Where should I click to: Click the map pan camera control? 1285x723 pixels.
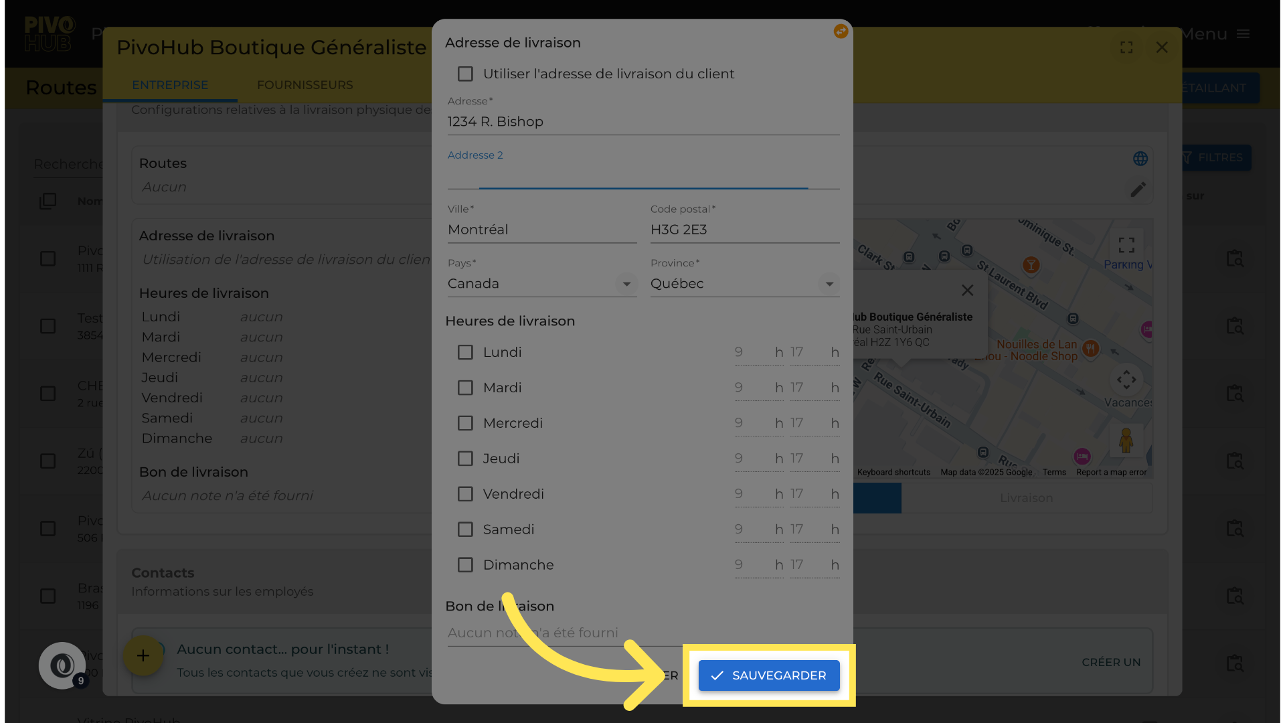click(x=1126, y=380)
